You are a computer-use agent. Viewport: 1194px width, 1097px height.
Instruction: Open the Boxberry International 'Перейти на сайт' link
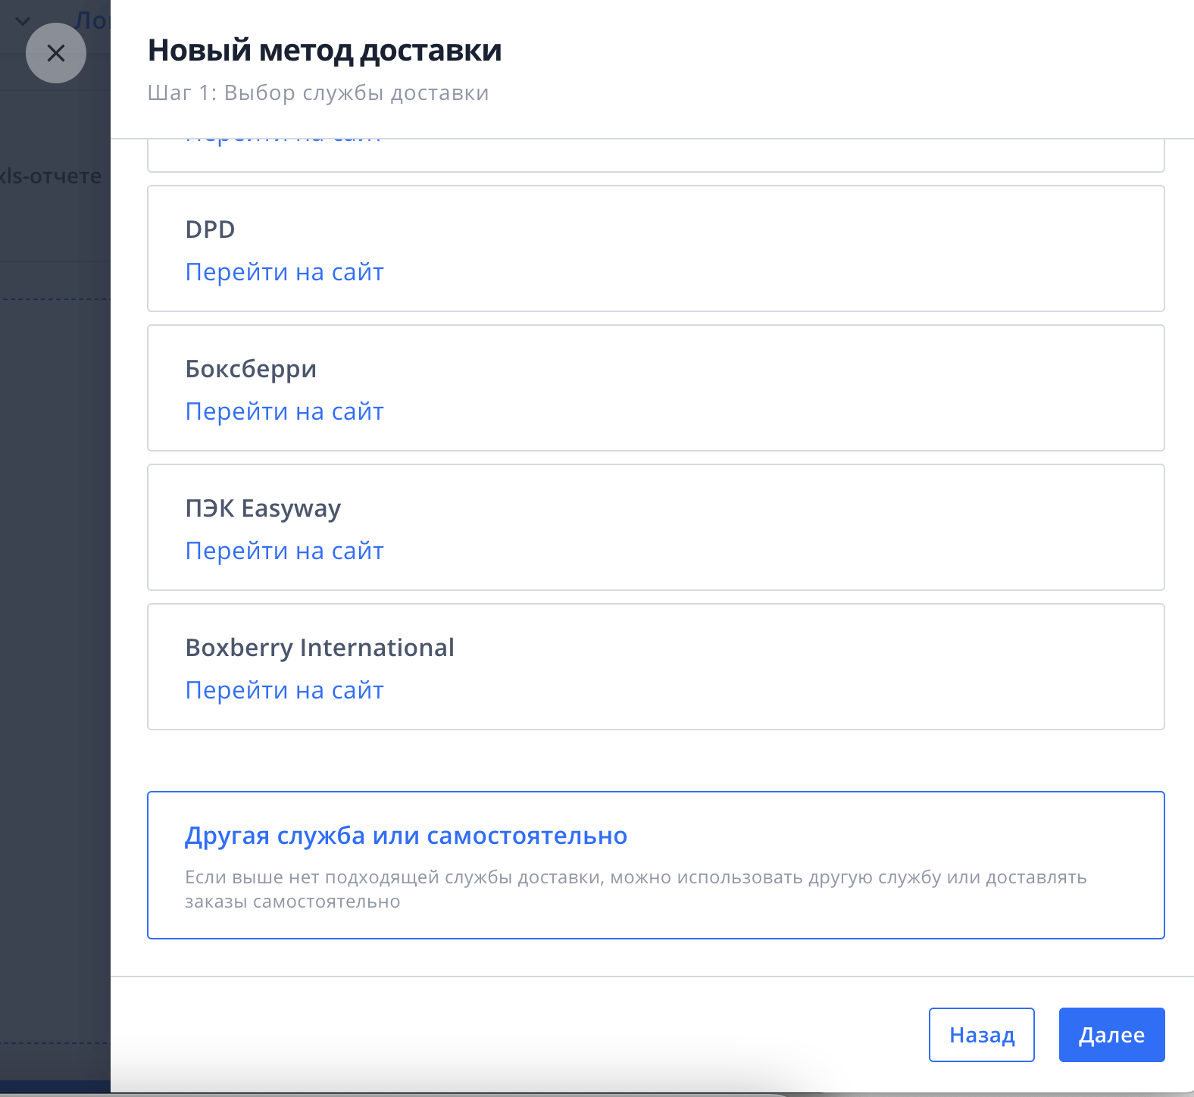tap(284, 690)
